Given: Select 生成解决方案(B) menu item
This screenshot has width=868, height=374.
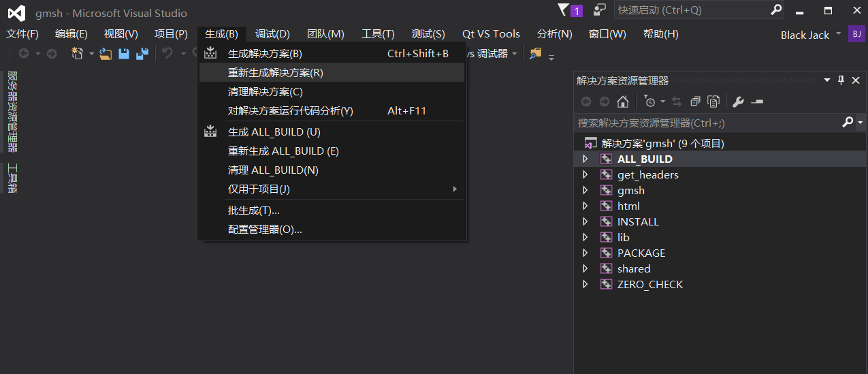Looking at the screenshot, I should [332, 54].
